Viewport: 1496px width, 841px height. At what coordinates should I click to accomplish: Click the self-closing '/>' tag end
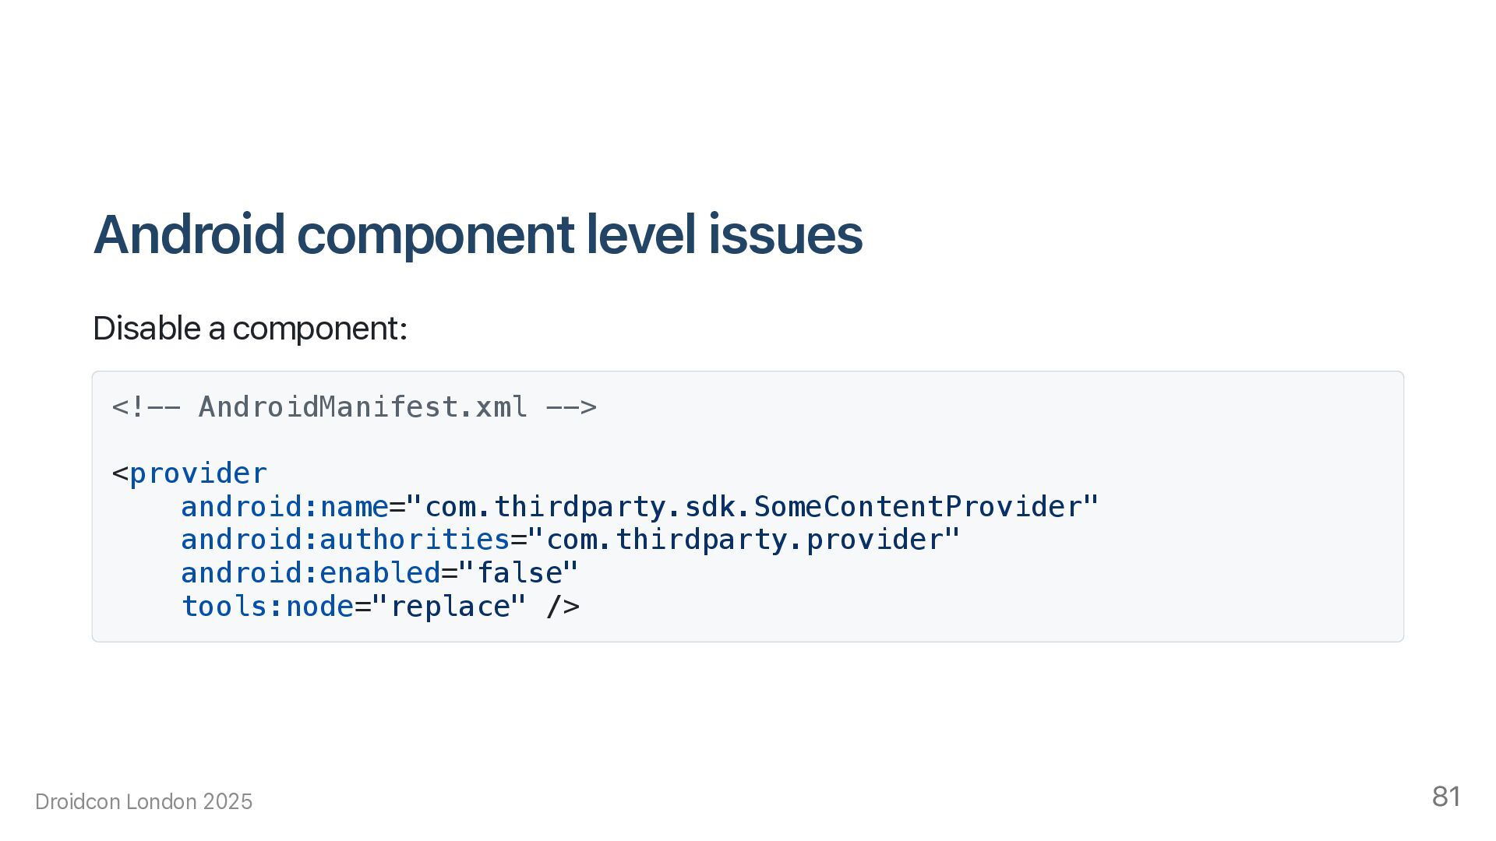tap(563, 607)
